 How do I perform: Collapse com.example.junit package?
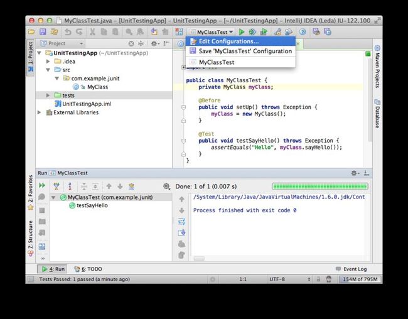tap(56, 78)
